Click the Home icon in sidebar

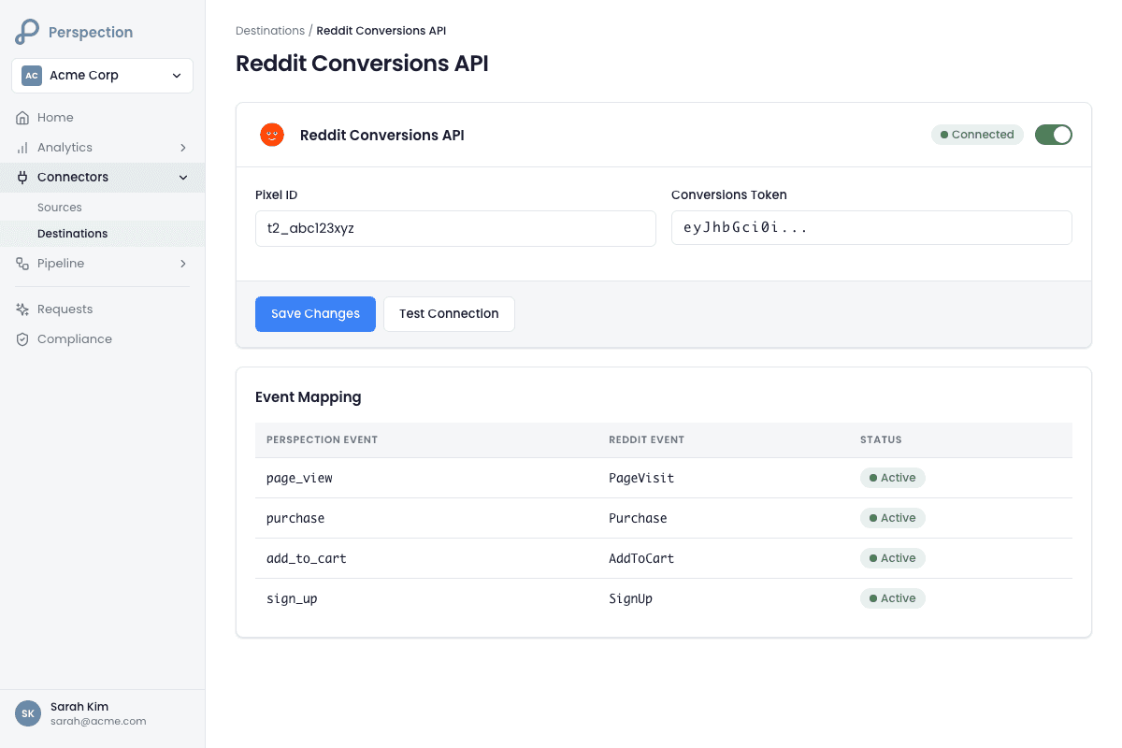(22, 118)
